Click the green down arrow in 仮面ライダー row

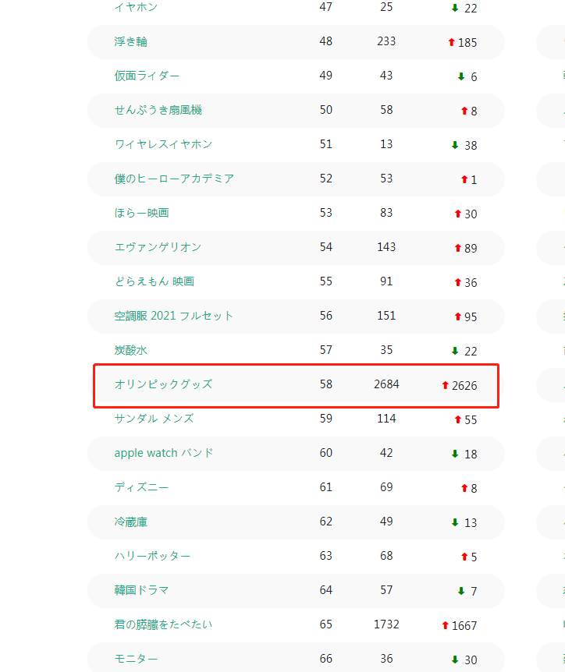(x=461, y=76)
